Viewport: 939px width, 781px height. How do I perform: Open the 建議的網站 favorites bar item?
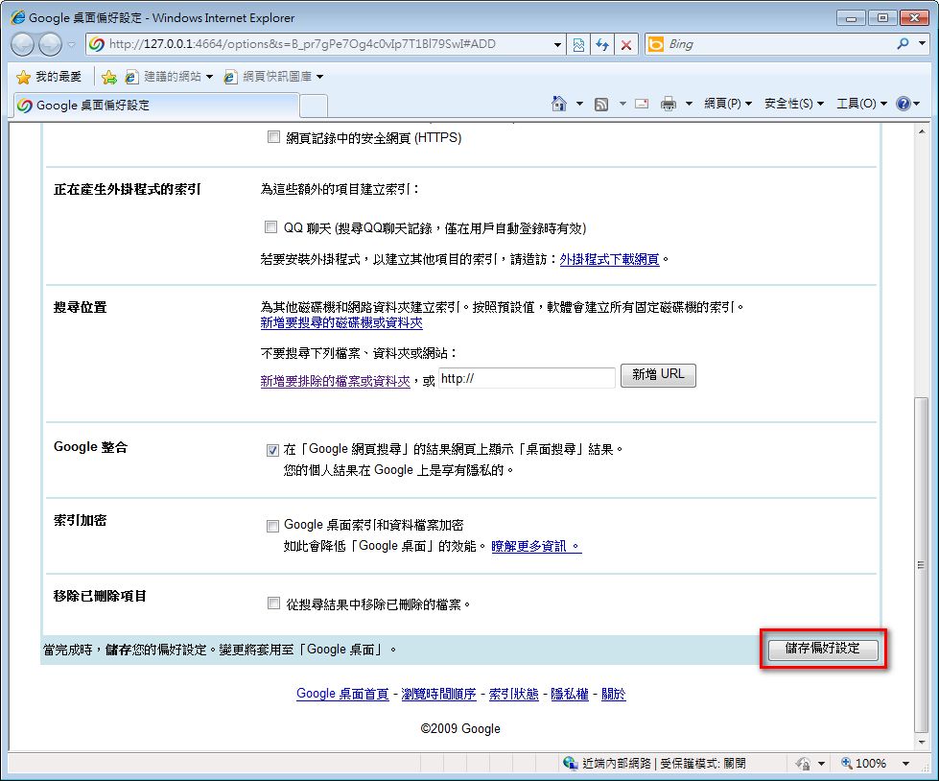(170, 77)
